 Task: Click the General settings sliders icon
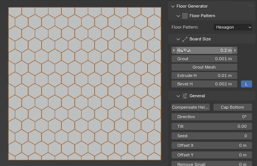(185, 96)
